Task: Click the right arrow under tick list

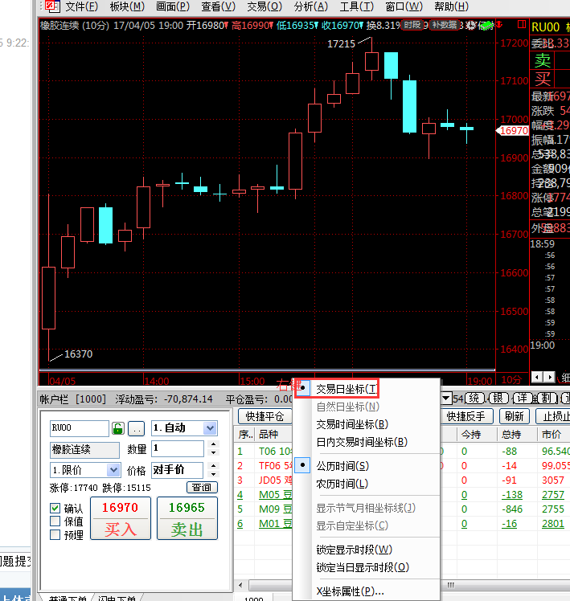Action: [x=549, y=377]
